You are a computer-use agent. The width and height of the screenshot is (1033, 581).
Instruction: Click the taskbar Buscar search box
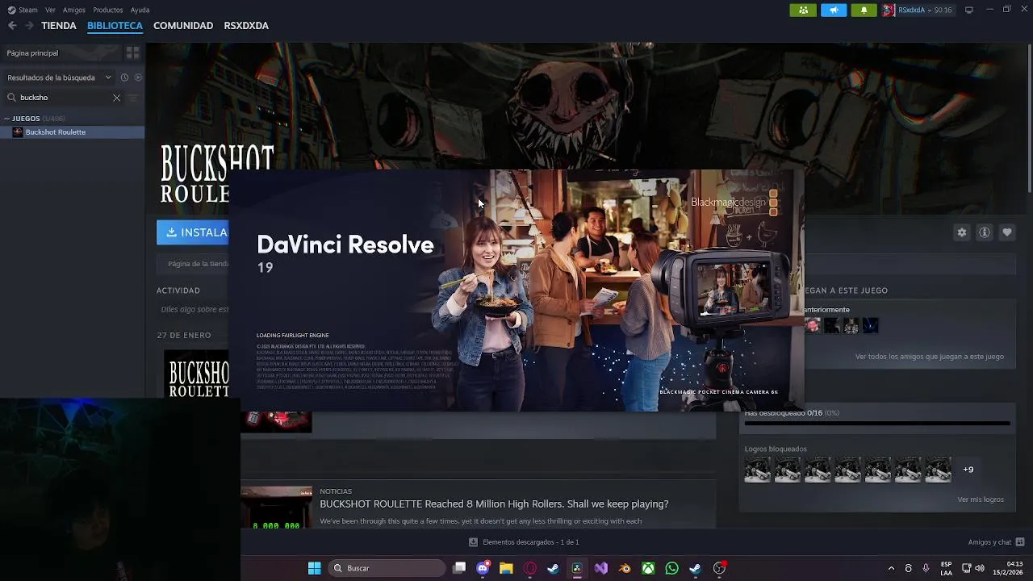[387, 568]
